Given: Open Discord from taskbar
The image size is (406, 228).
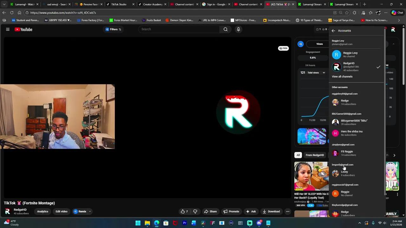Looking at the screenshot, I should [x=259, y=223].
